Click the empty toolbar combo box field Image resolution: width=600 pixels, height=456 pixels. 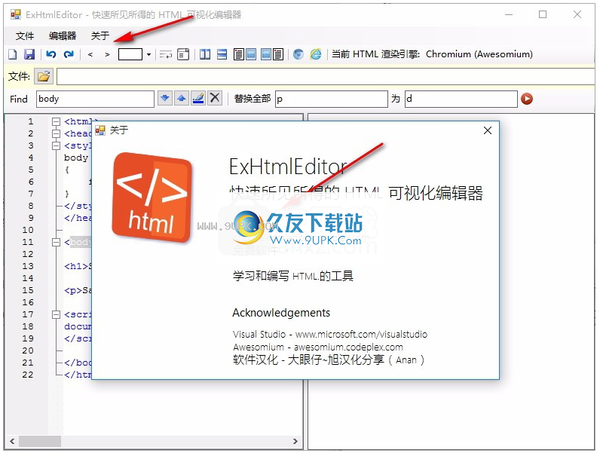tap(130, 54)
